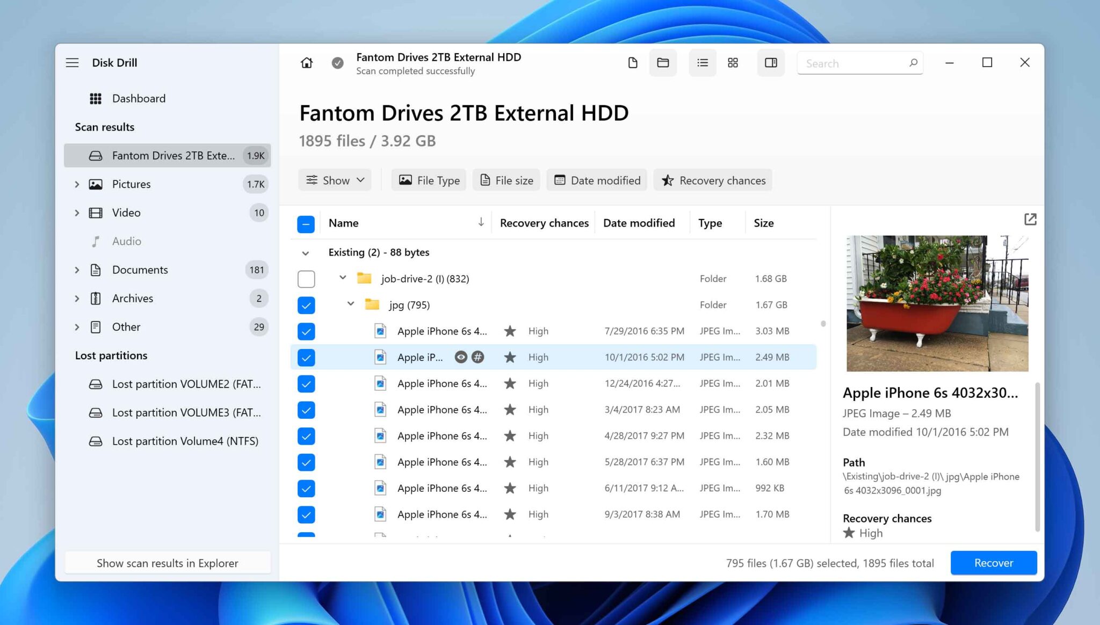1100x625 pixels.
Task: Open the File Type filter
Action: (x=428, y=180)
